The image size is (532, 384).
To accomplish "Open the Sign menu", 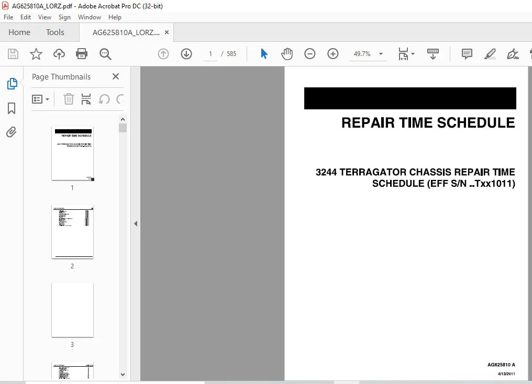I will (x=64, y=17).
